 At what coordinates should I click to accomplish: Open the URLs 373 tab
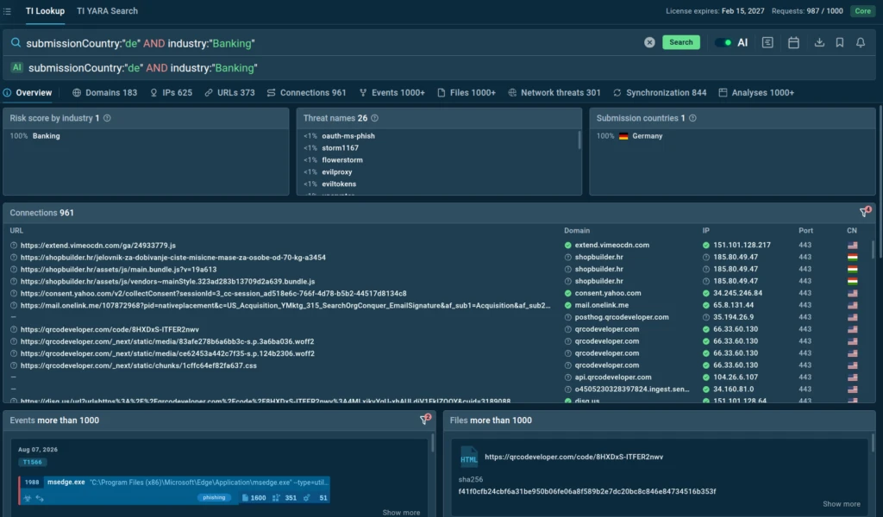229,93
